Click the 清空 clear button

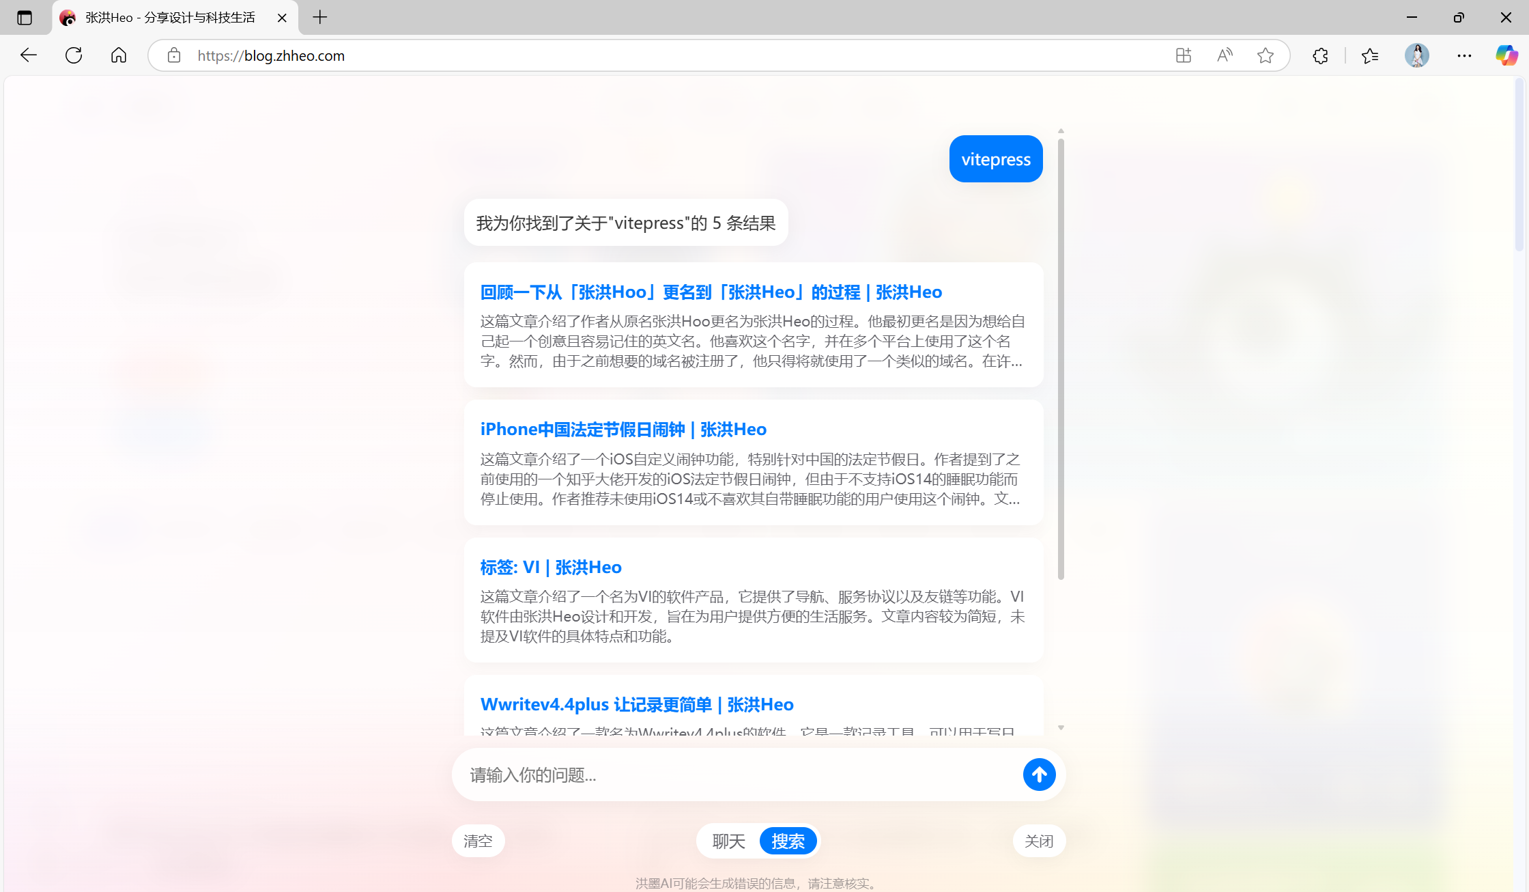(x=478, y=841)
